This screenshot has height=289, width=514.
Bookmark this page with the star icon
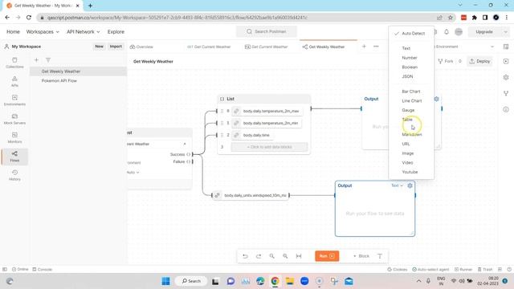(451, 18)
